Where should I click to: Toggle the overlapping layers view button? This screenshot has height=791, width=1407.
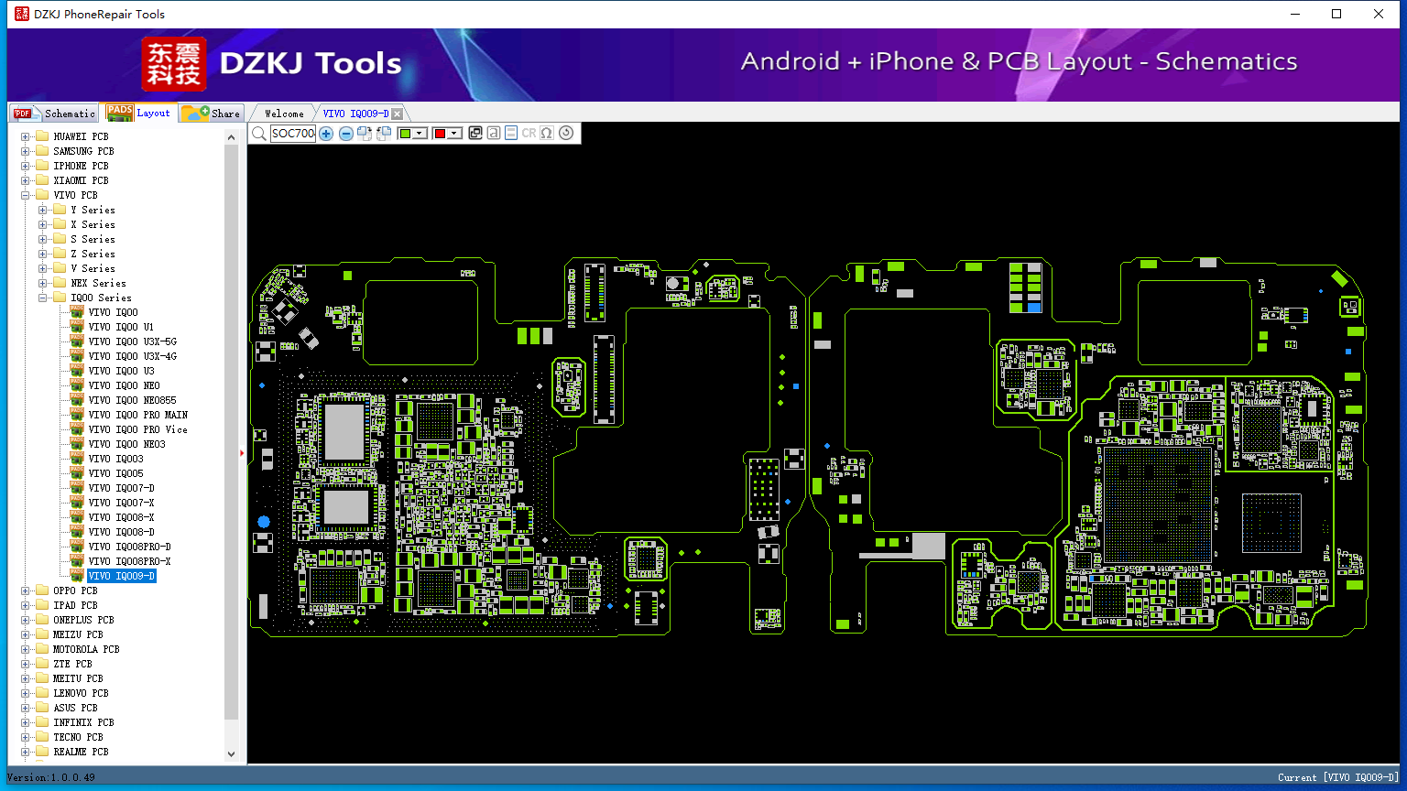[x=475, y=133]
